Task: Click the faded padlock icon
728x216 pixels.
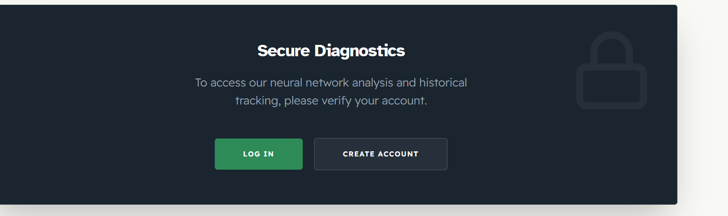Action: click(611, 70)
